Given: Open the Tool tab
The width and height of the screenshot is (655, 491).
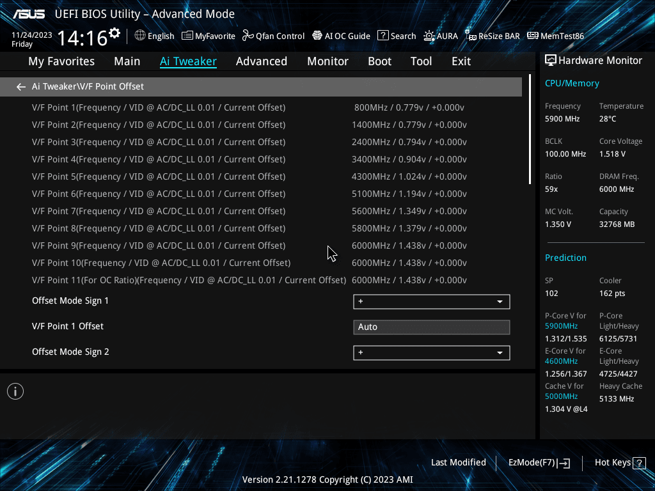Looking at the screenshot, I should 421,61.
